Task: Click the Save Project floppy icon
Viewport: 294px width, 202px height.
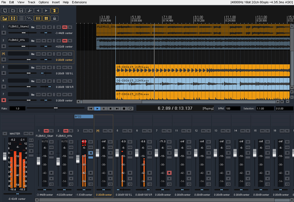Action: pyautogui.click(x=21, y=11)
